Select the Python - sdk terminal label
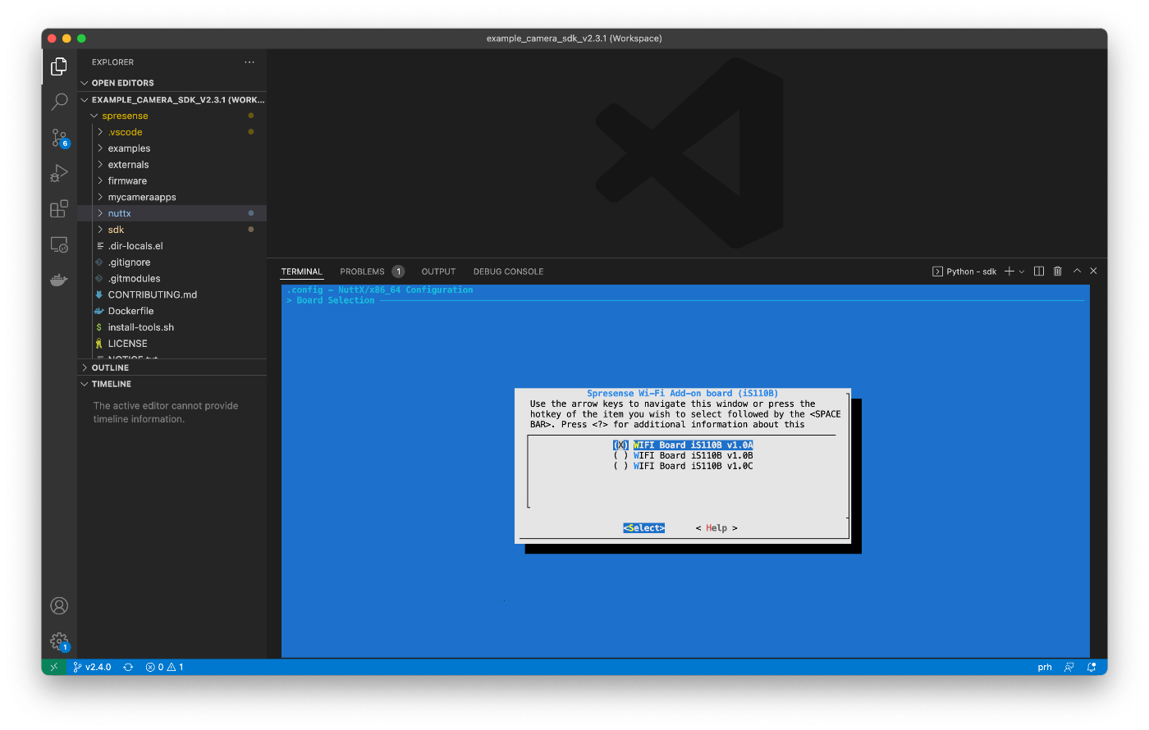Viewport: 1149px width, 730px height. coord(964,271)
